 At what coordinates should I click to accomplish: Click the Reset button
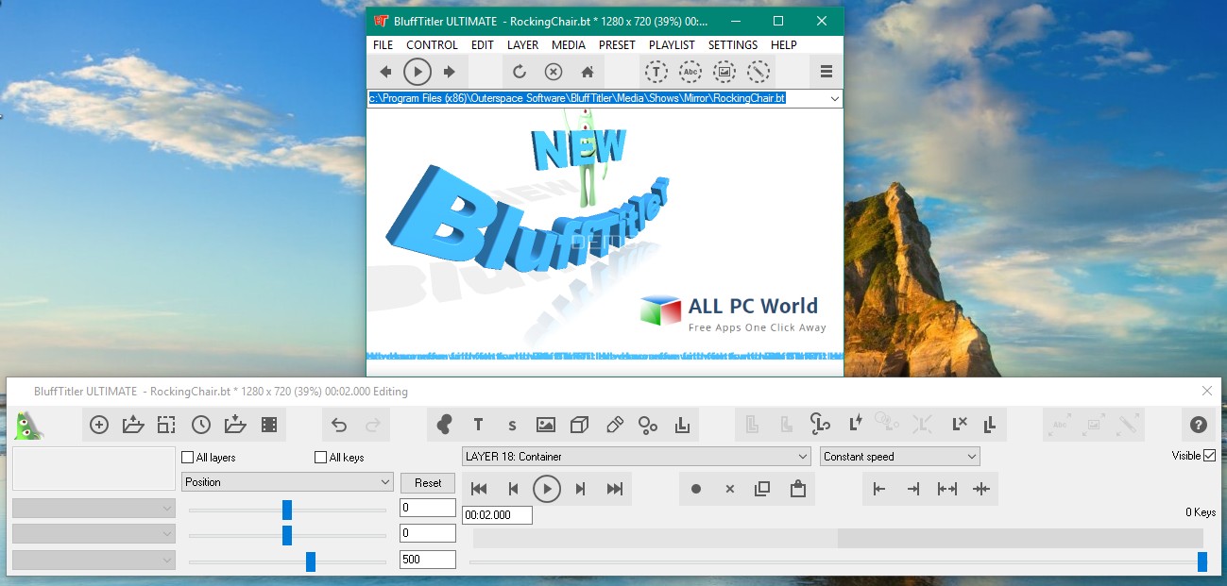click(x=428, y=482)
